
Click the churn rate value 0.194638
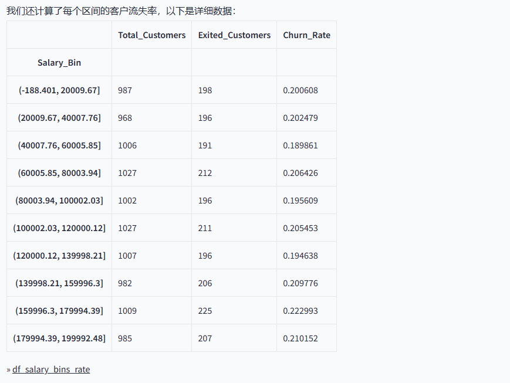[x=300, y=256]
